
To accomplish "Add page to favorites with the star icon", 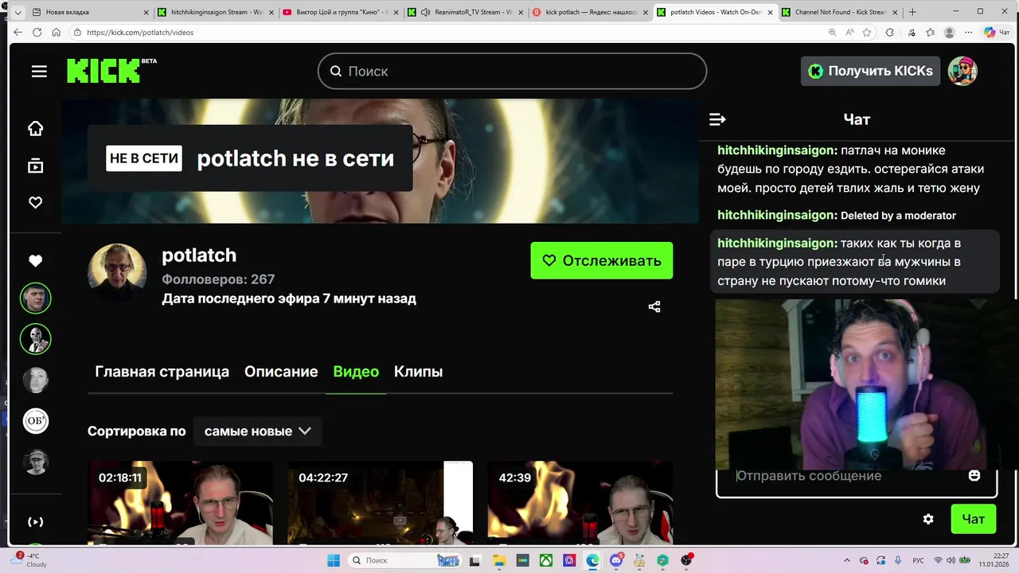I will pos(867,33).
